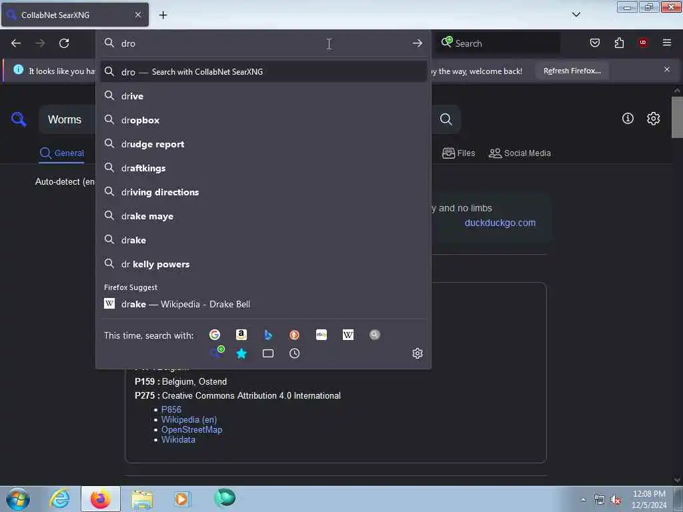Viewport: 683px width, 512px height.
Task: Open the P856 link
Action: pyautogui.click(x=171, y=409)
